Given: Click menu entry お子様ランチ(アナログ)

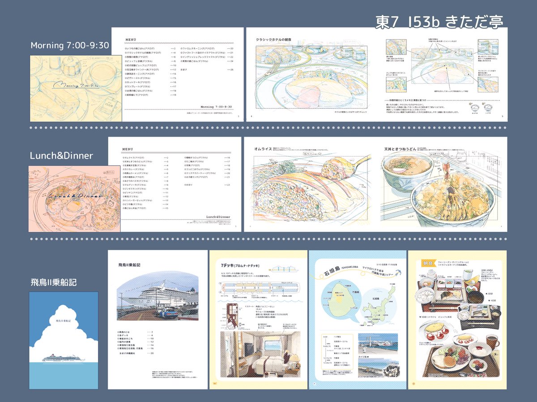Looking at the screenshot, I should coord(196,177).
